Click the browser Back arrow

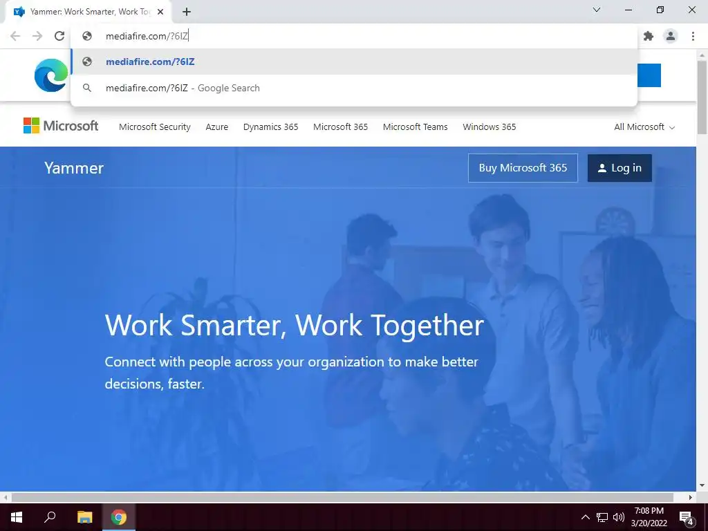click(15, 36)
